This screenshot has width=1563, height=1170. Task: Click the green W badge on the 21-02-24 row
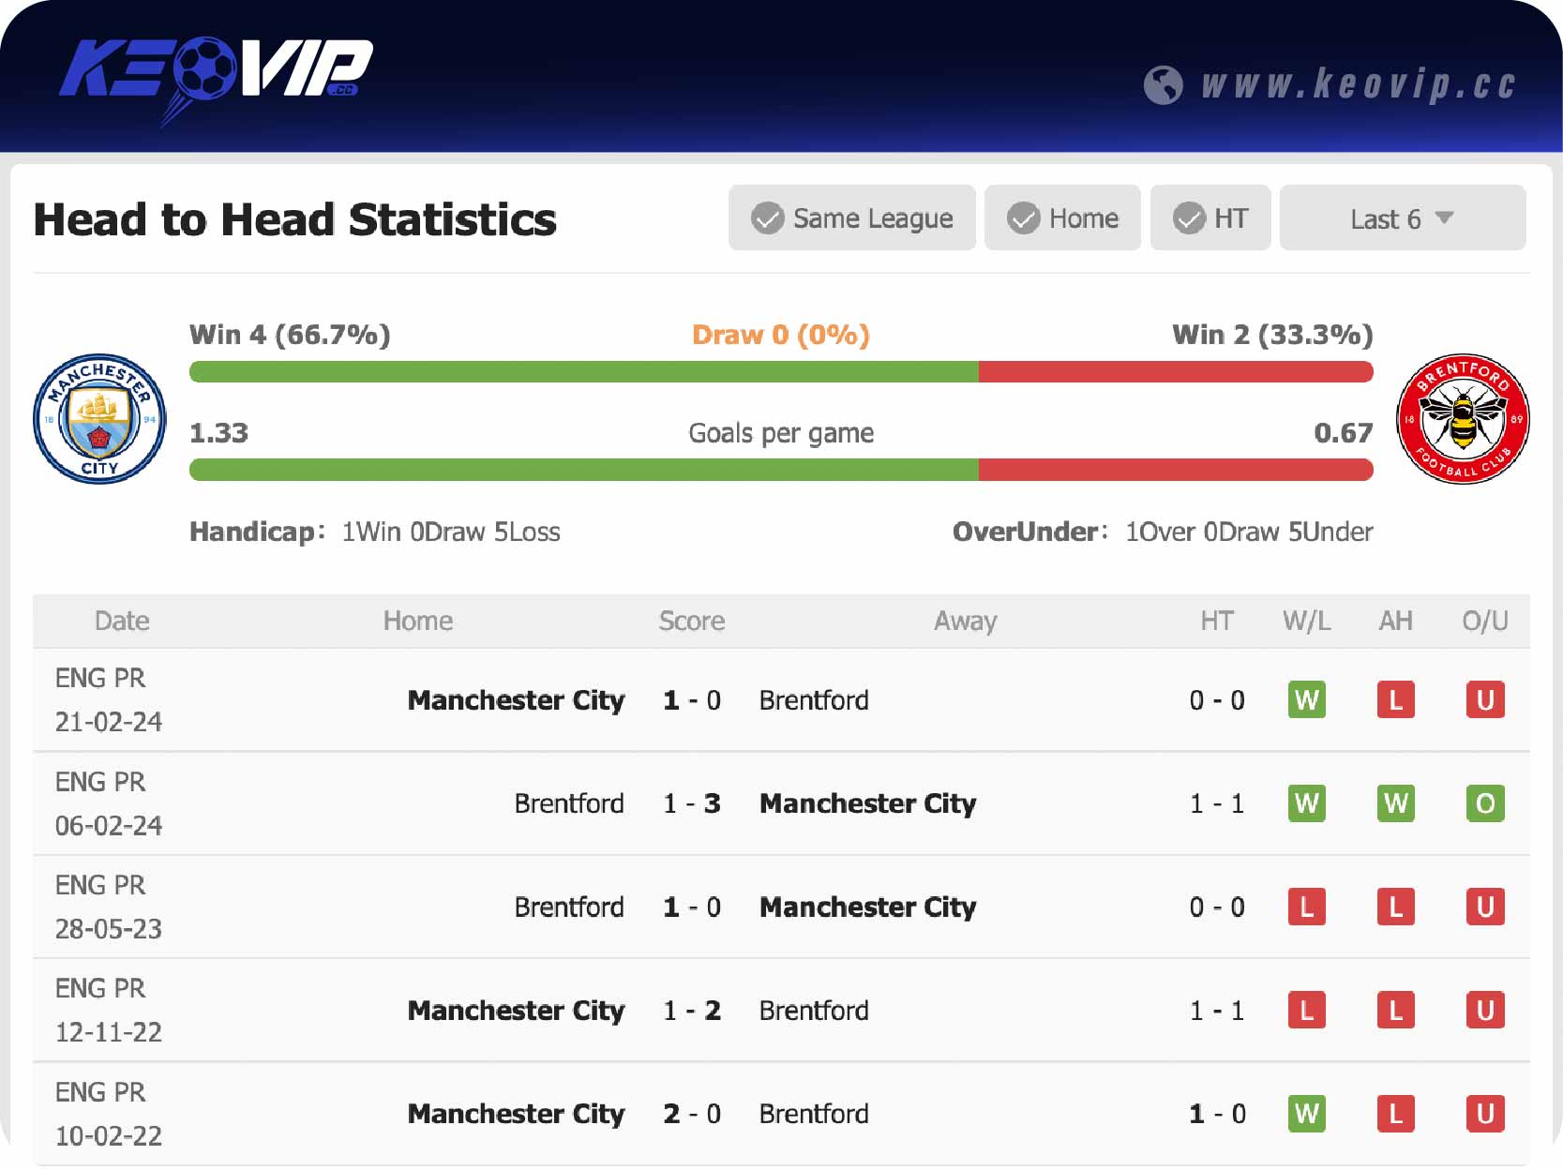pos(1306,699)
